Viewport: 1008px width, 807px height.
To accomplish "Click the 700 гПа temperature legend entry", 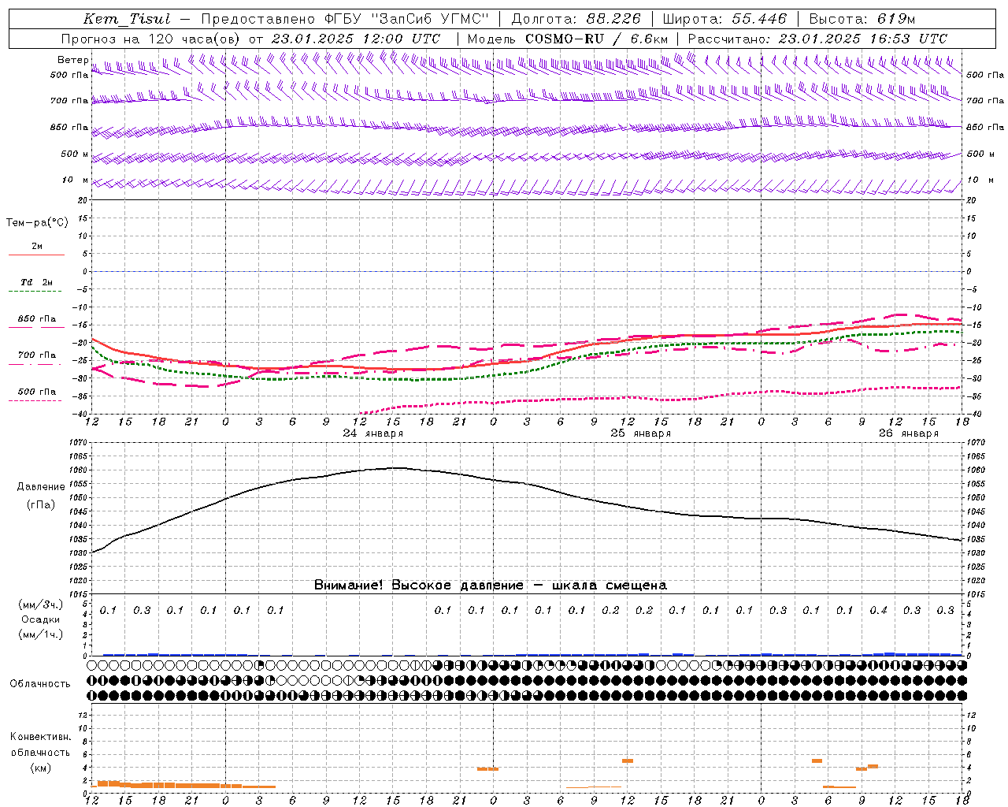I will [x=36, y=355].
